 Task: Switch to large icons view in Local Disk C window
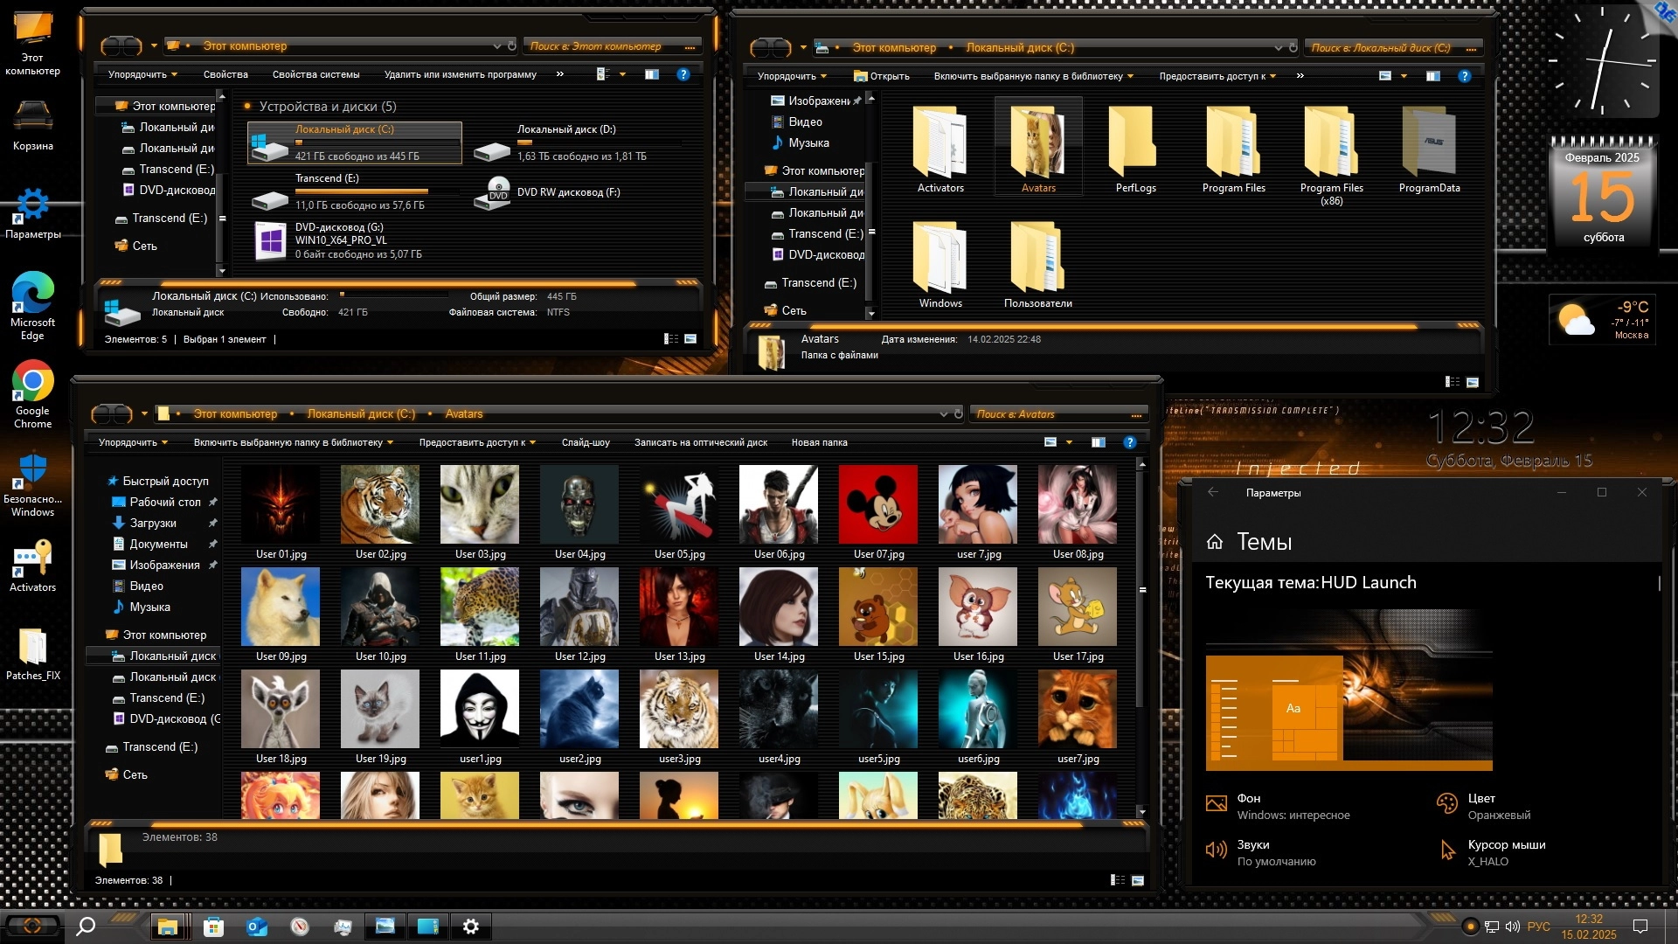(x=1473, y=382)
